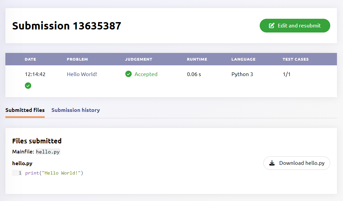Select the Submitted files tab
The height and width of the screenshot is (201, 343).
click(x=25, y=110)
